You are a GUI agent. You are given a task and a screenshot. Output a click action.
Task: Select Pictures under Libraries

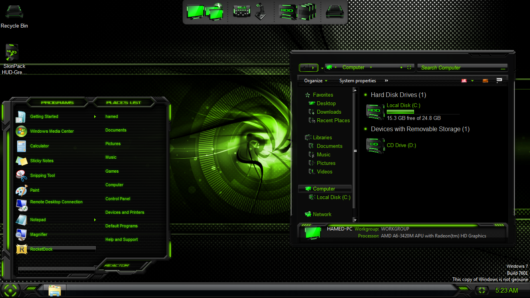326,163
